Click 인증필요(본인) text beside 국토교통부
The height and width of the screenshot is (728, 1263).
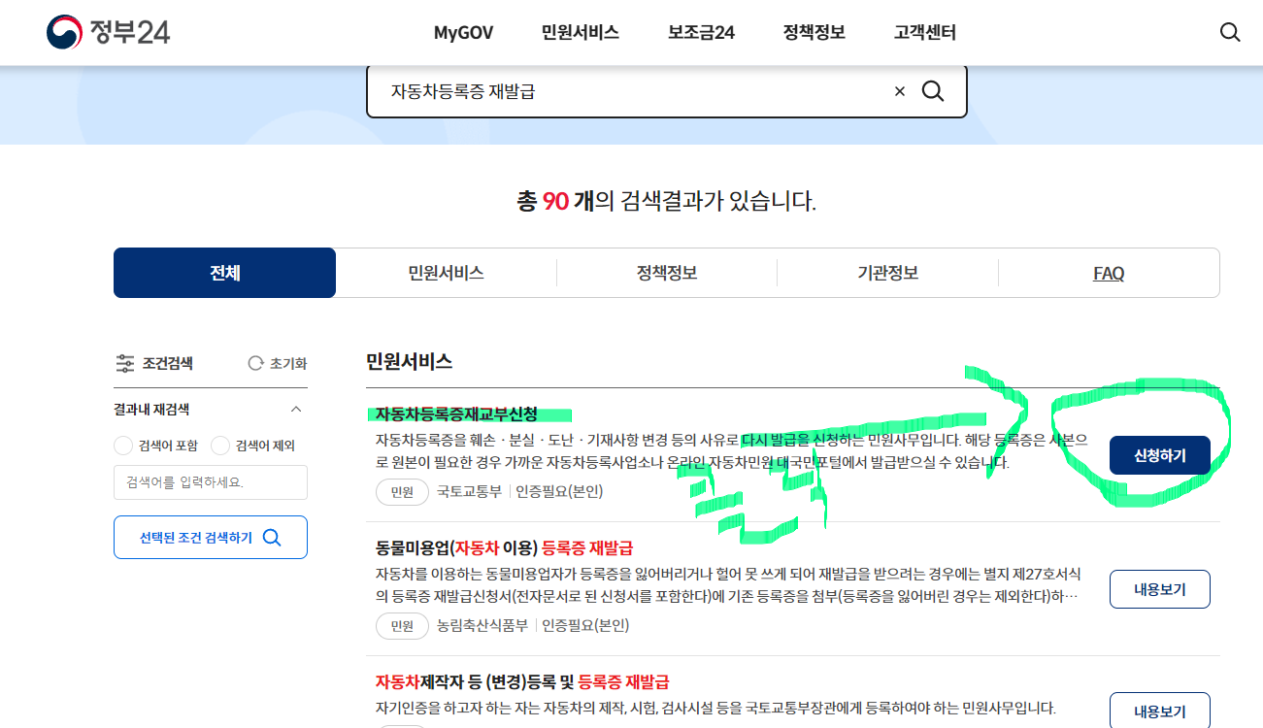pos(559,492)
